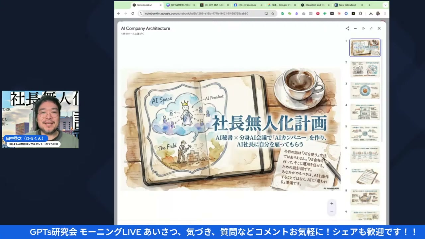Zoom in using the plus icon
The image size is (425, 239).
[x=331, y=203]
